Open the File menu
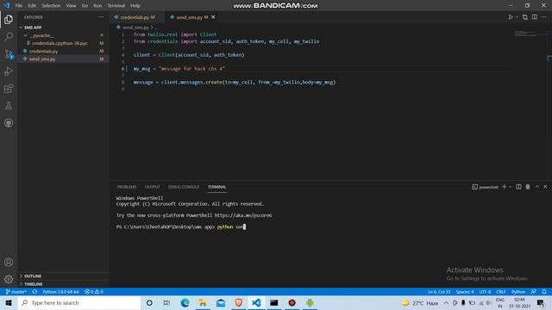This screenshot has width=552, height=310. click(x=19, y=6)
